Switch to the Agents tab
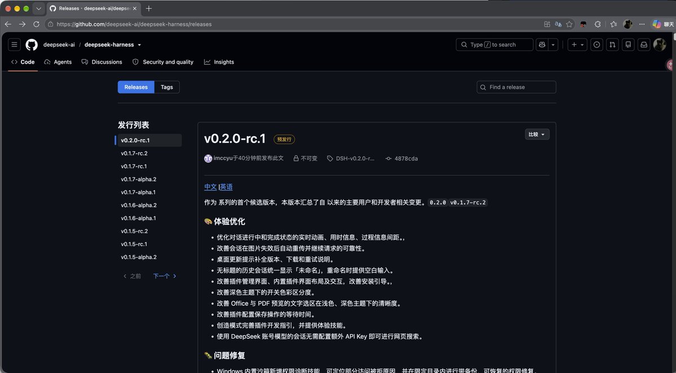 click(x=58, y=62)
